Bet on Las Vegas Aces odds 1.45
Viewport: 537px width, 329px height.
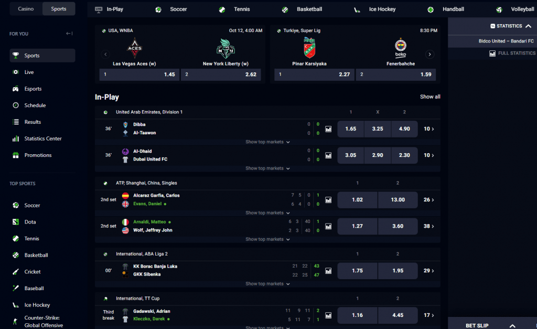[139, 75]
